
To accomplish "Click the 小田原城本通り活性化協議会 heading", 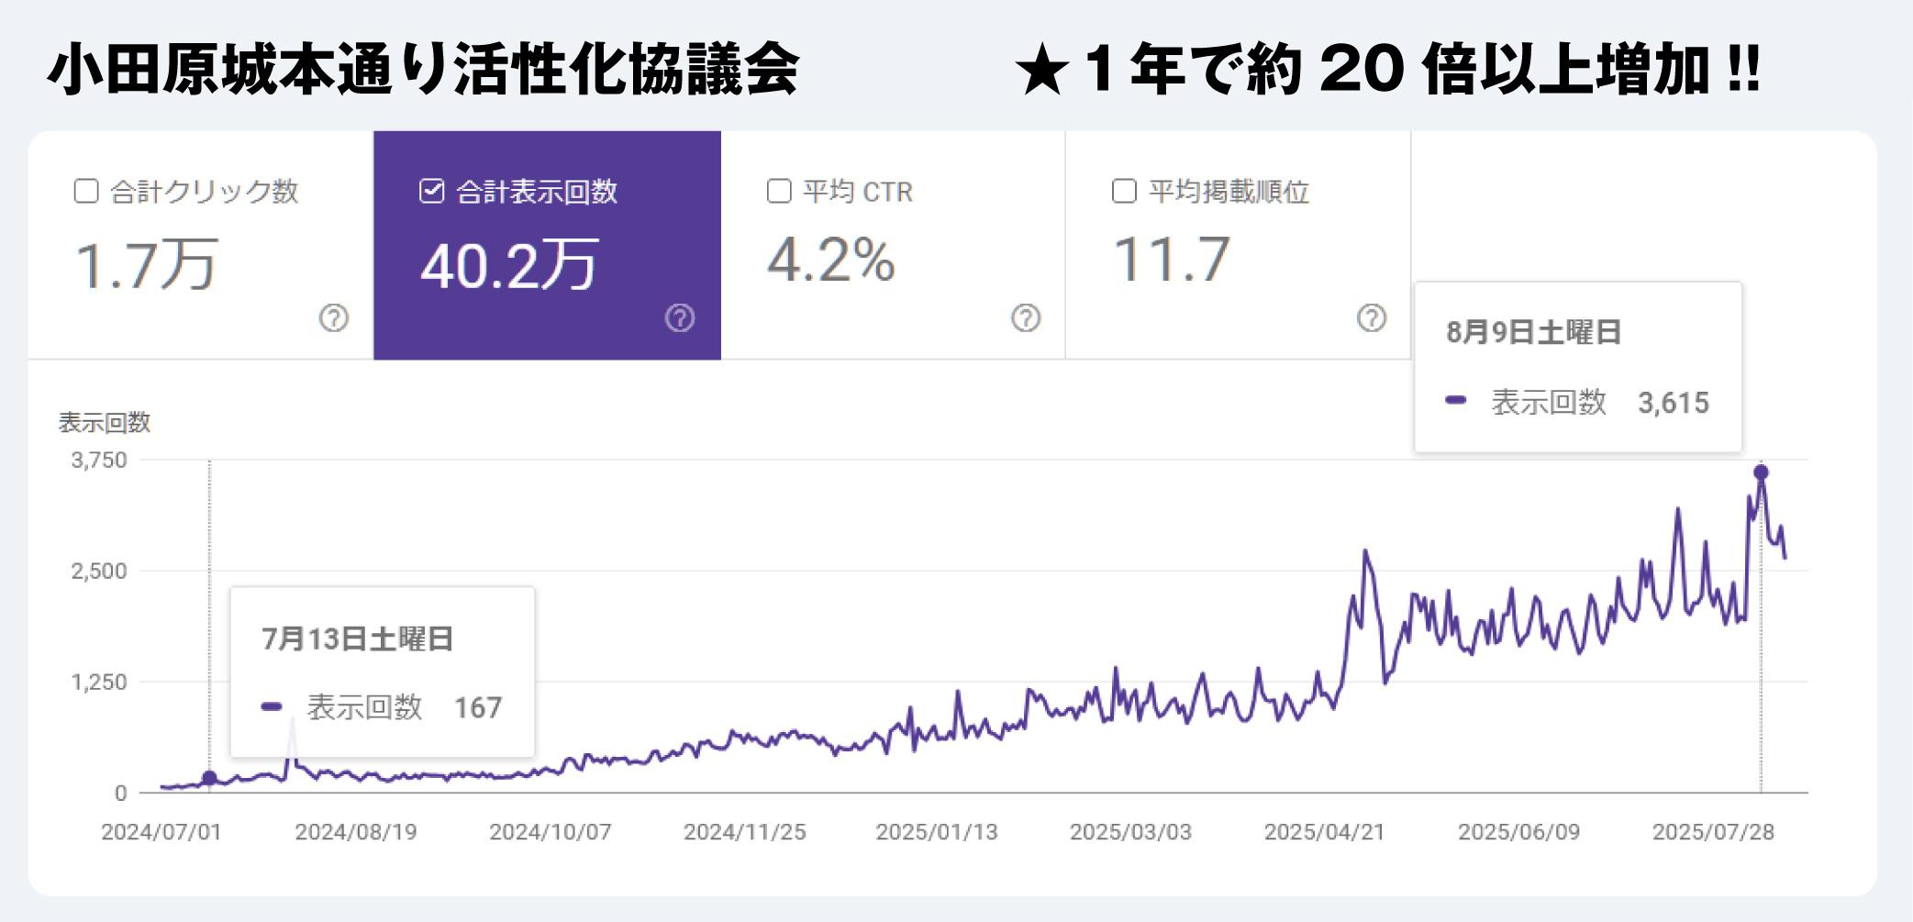I will (x=423, y=71).
